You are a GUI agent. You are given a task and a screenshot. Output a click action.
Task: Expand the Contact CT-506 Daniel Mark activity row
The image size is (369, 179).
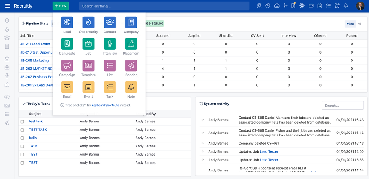click(x=203, y=120)
